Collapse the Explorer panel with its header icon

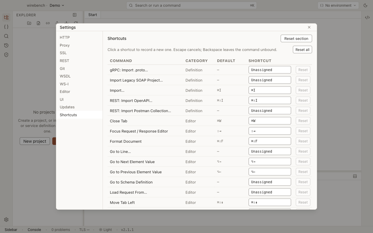pyautogui.click(x=75, y=15)
